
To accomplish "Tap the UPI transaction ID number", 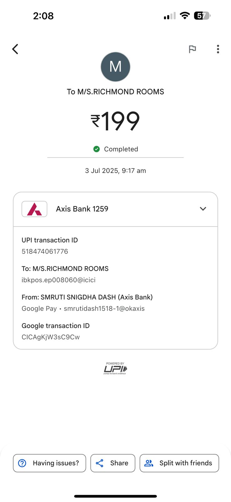I will (45, 251).
